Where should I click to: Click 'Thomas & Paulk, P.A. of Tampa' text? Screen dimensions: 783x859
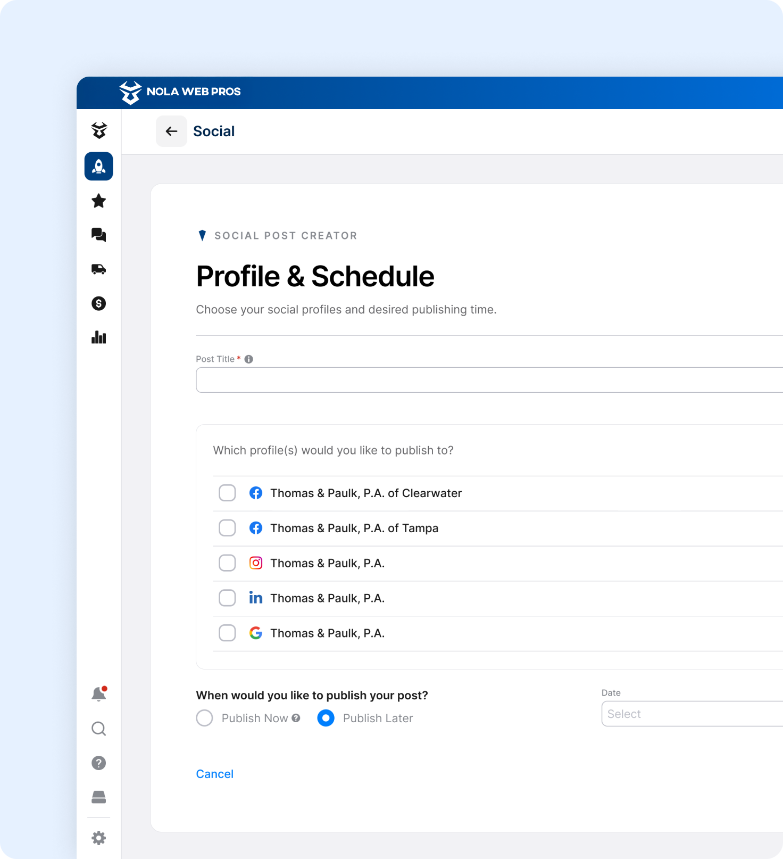tap(354, 528)
